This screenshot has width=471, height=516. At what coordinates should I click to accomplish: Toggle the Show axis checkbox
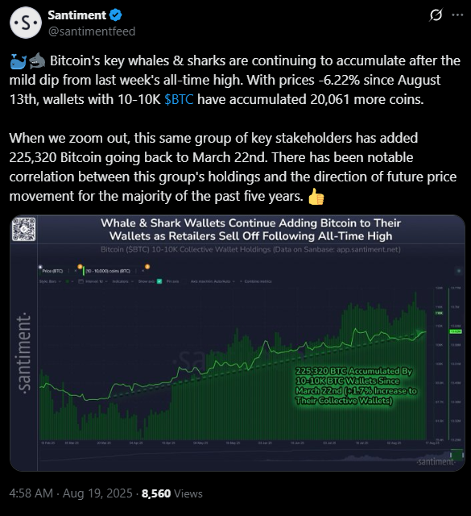click(159, 281)
